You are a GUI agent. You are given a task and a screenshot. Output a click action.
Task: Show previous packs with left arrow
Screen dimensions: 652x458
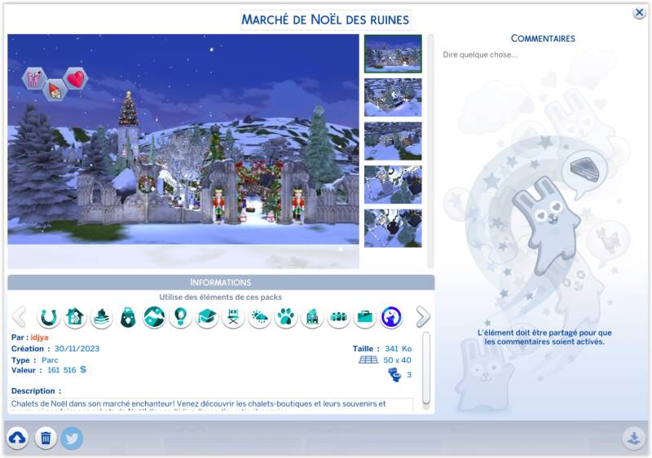point(19,317)
